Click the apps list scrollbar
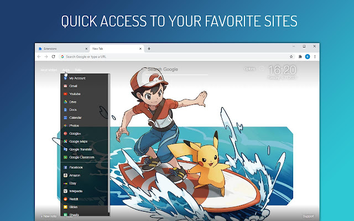This screenshot has width=354, height=221. [x=109, y=144]
